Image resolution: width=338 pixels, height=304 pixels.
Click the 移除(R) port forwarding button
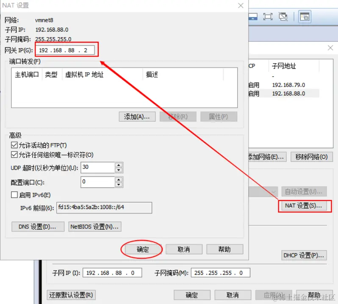point(178,117)
